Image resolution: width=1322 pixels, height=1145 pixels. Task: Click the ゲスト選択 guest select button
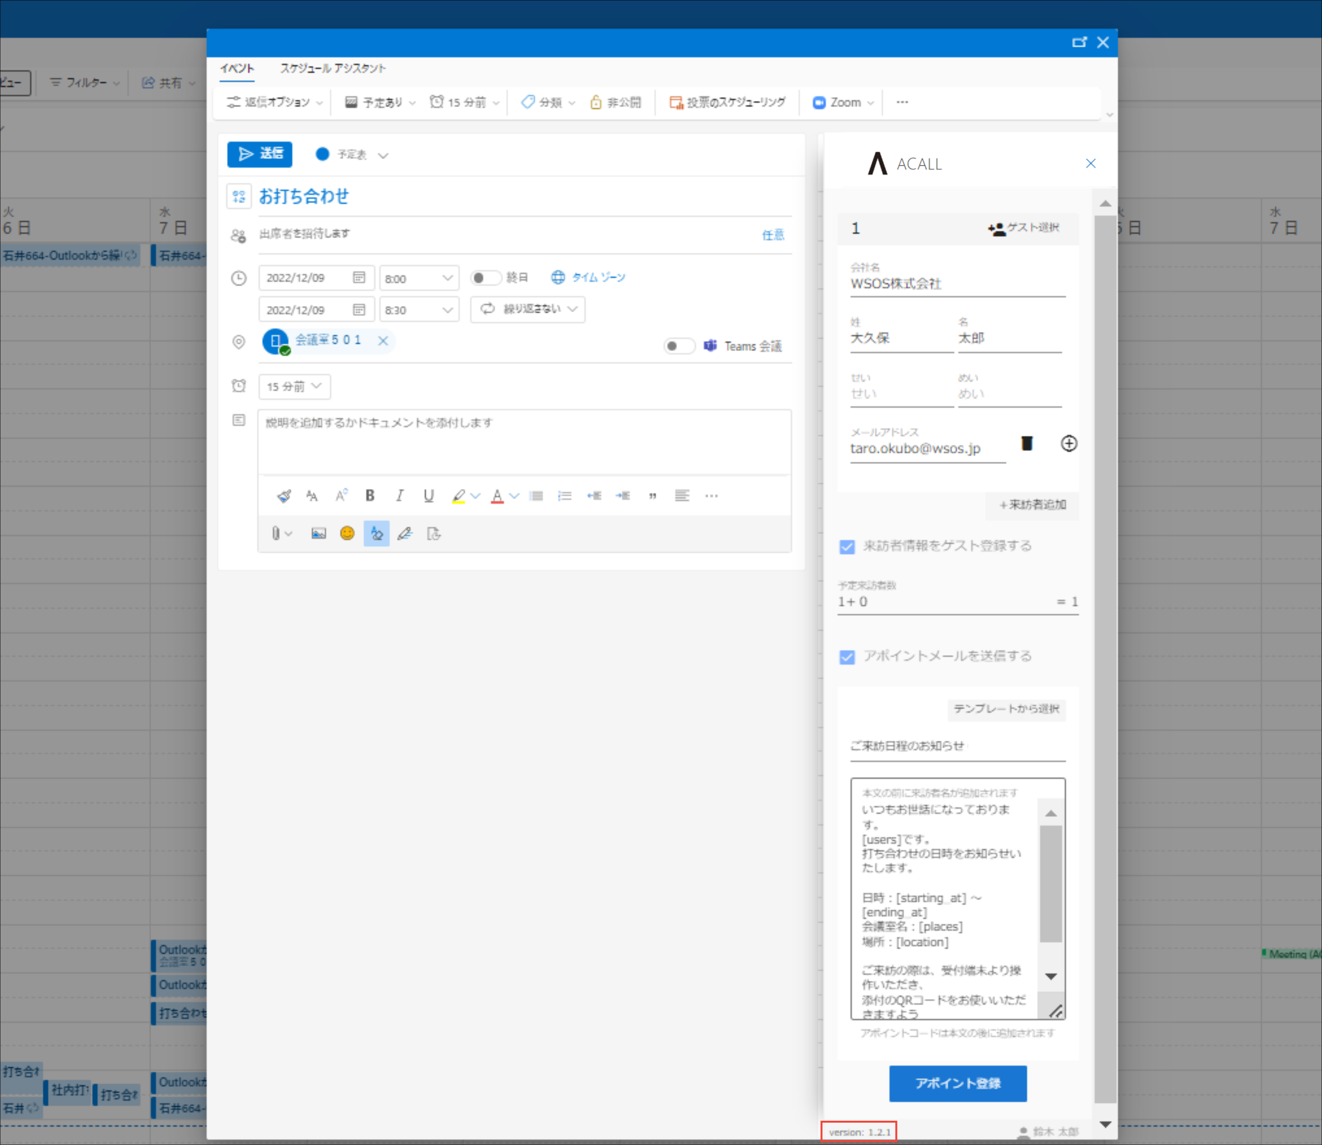pos(1023,228)
